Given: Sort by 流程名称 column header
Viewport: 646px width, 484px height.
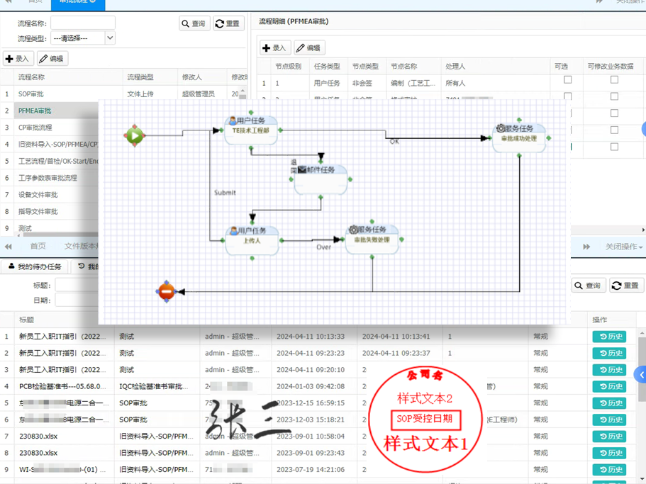Looking at the screenshot, I should [x=68, y=77].
